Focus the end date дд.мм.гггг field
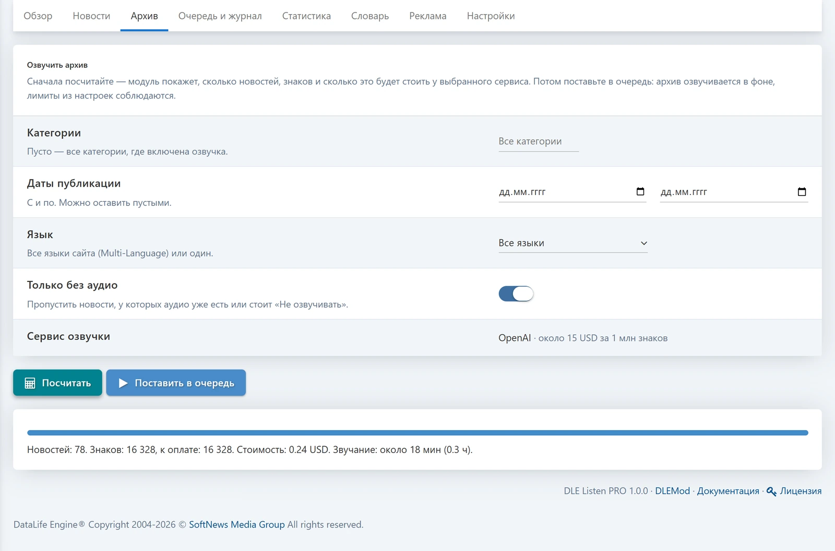This screenshot has height=551, width=835. point(734,192)
